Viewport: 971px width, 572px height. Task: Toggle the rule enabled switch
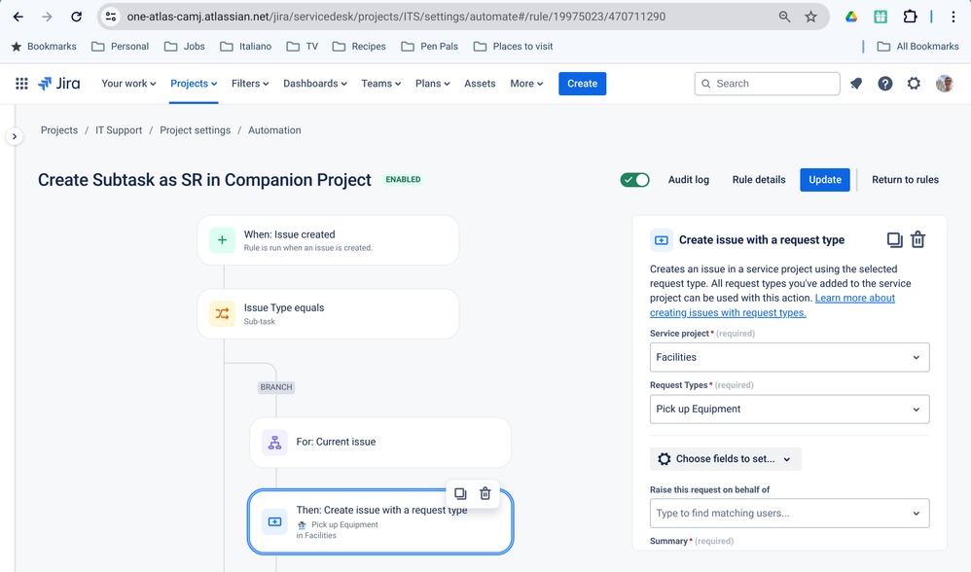[x=634, y=180]
